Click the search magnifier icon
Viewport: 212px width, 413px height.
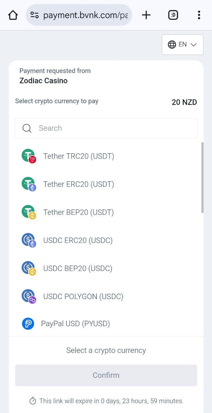(27, 128)
